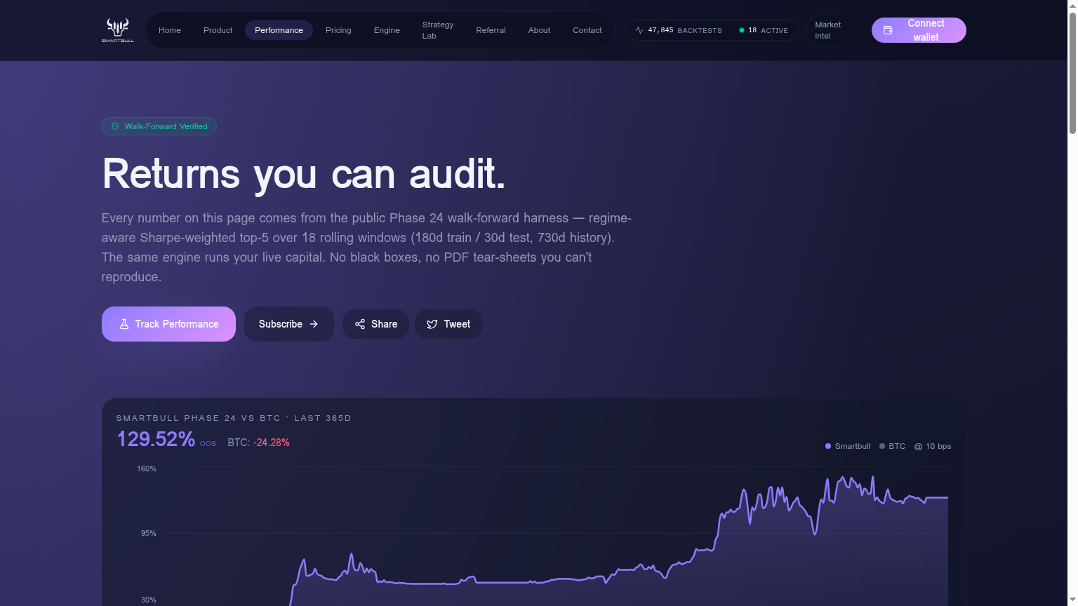
Task: Click the @ 10 bps label
Action: [x=933, y=446]
